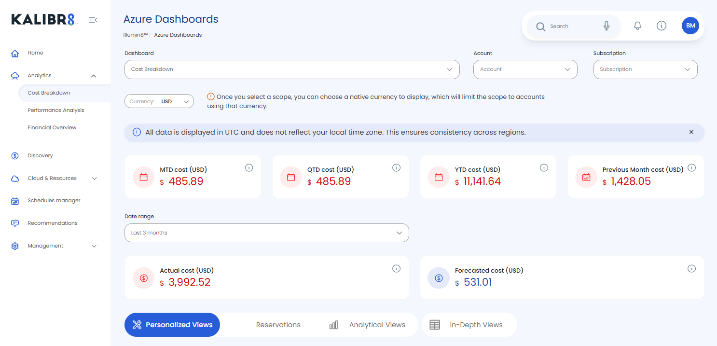Click the Recommendations chat icon
The height and width of the screenshot is (346, 717).
(15, 223)
